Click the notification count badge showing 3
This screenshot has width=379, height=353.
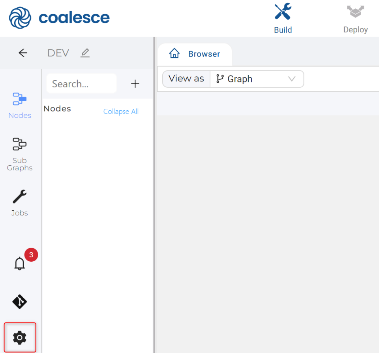pyautogui.click(x=31, y=255)
